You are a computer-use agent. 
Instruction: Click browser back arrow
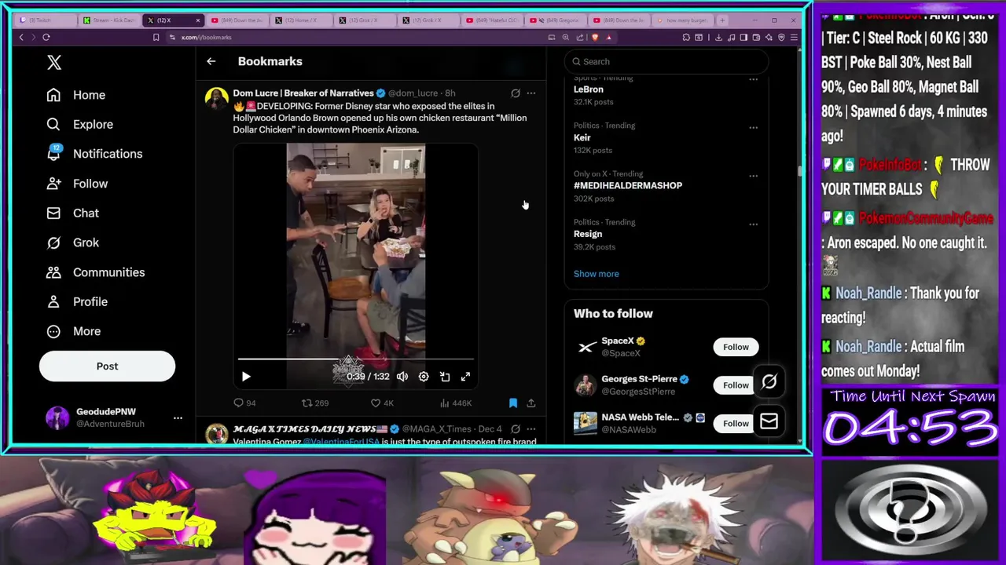point(21,37)
